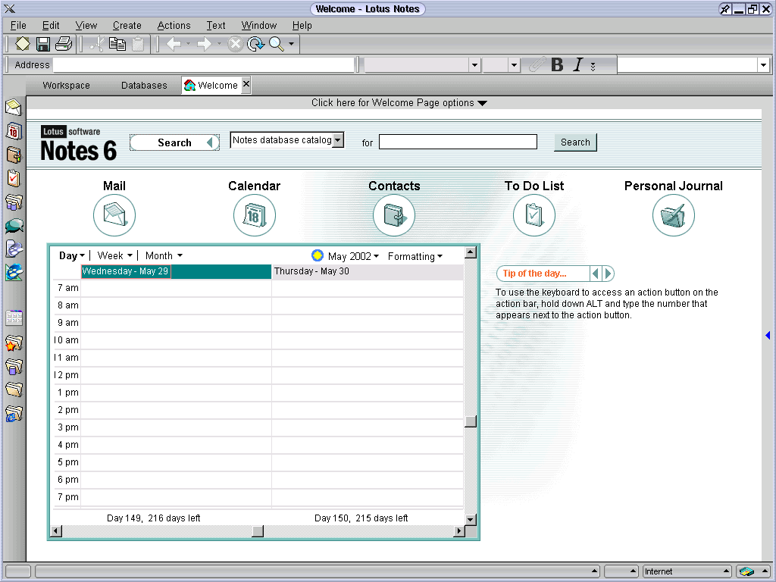Open the Mail circle icon on Welcome page
Viewport: 776px width, 582px height.
tap(114, 215)
